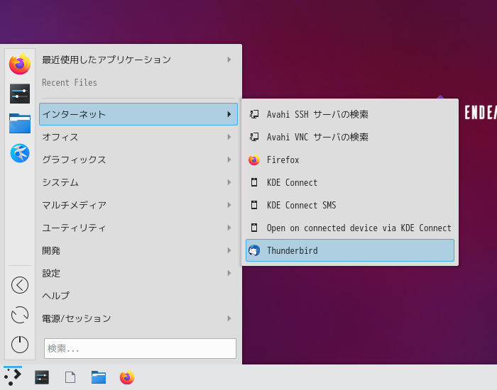Select the ユーティリティ category

point(138,228)
